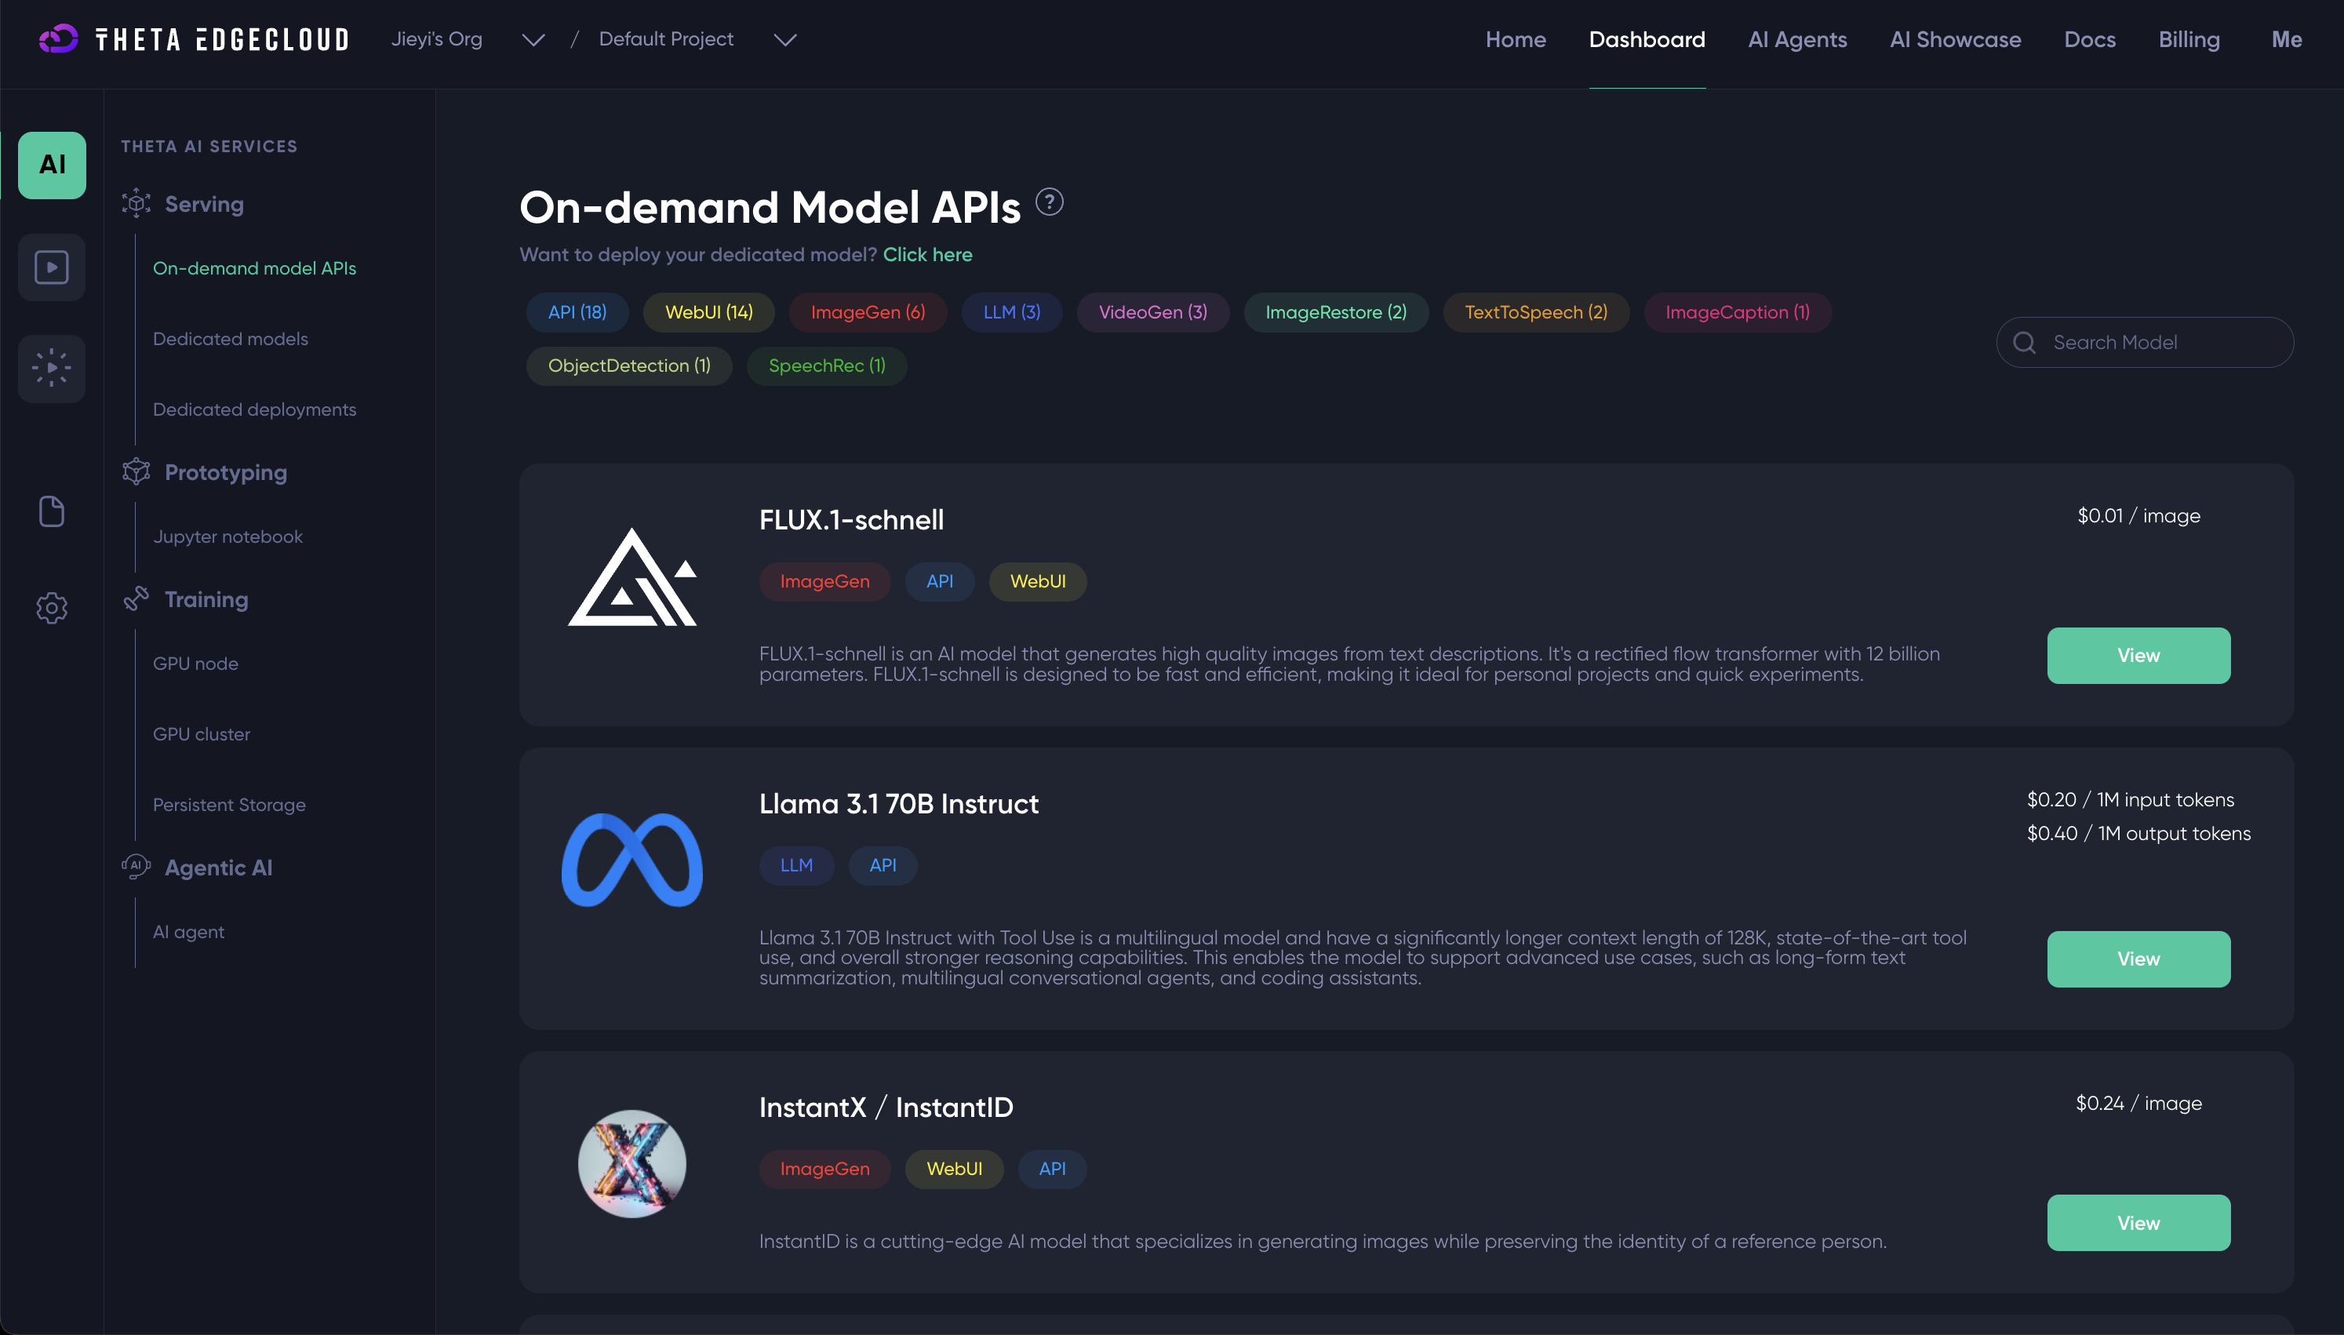
Task: Toggle the LLM (3) filter chip
Action: [1011, 313]
